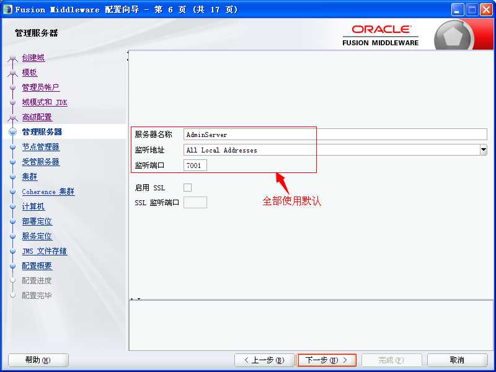
Task: Open the 管理员帐户 step
Action: [x=41, y=87]
